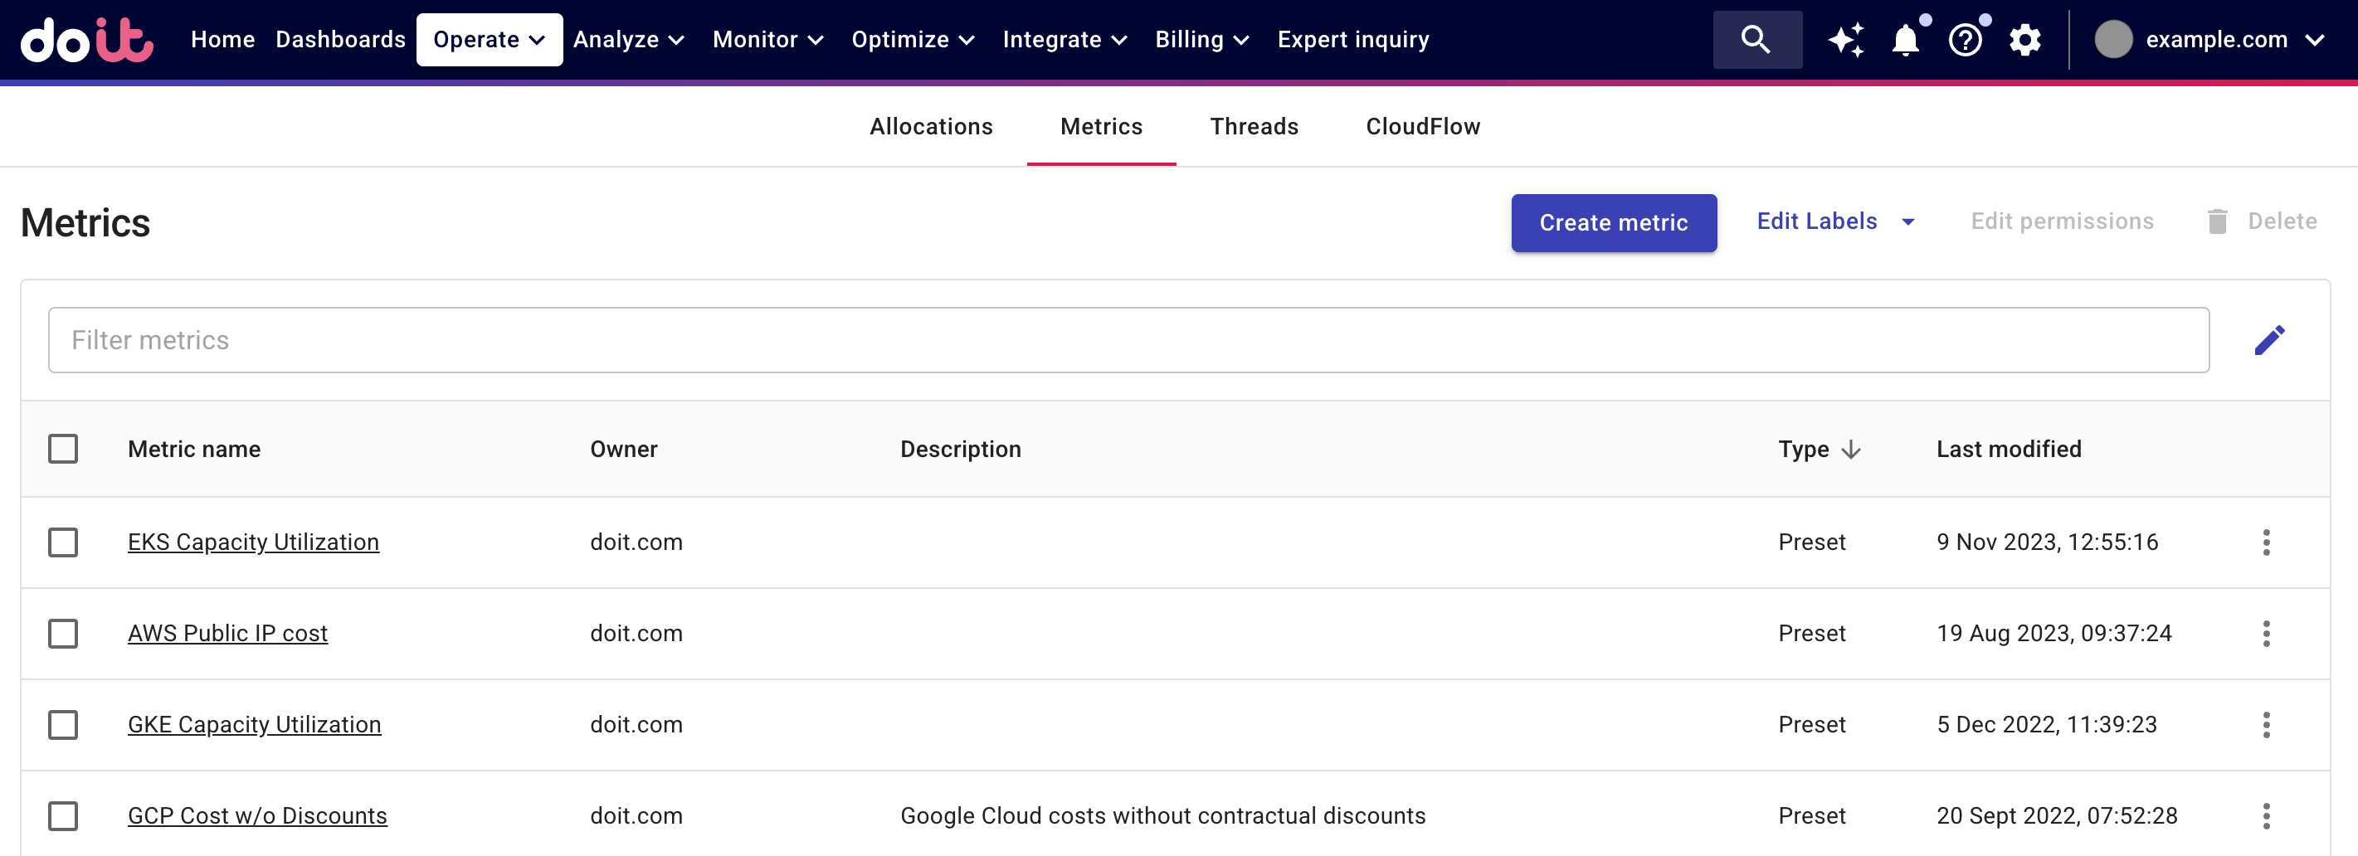Image resolution: width=2358 pixels, height=856 pixels.
Task: Open the search icon in the top bar
Action: [x=1756, y=39]
